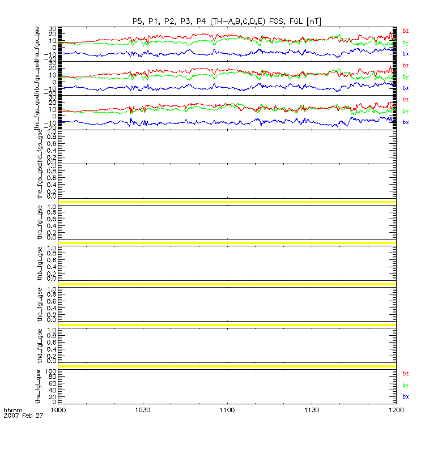Click the 'tha_fgl_gse' vertical axis title
This screenshot has height=453, width=425.
click(40, 222)
